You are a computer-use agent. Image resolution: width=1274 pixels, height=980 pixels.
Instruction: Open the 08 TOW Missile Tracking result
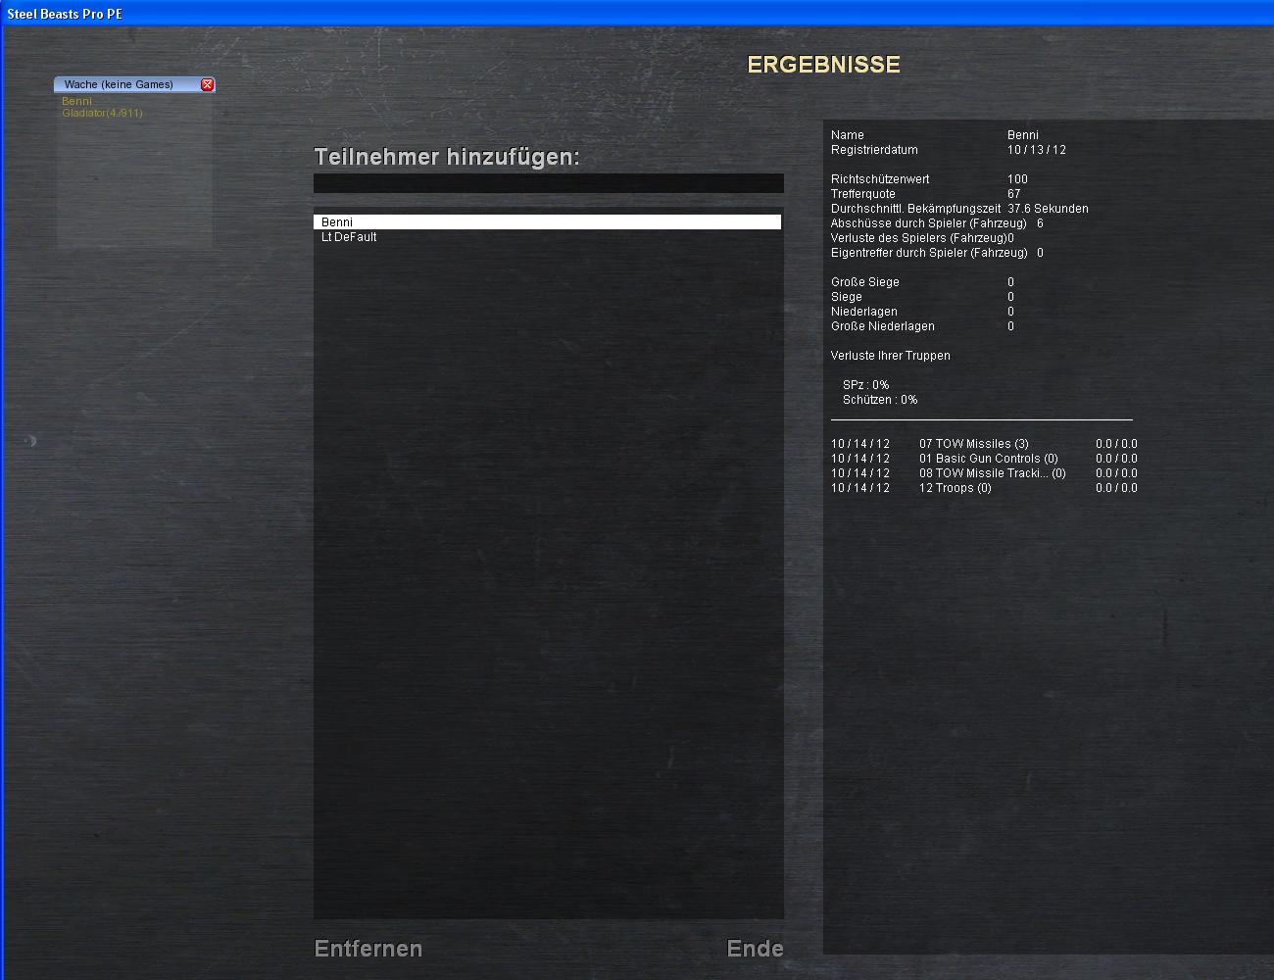(x=992, y=473)
